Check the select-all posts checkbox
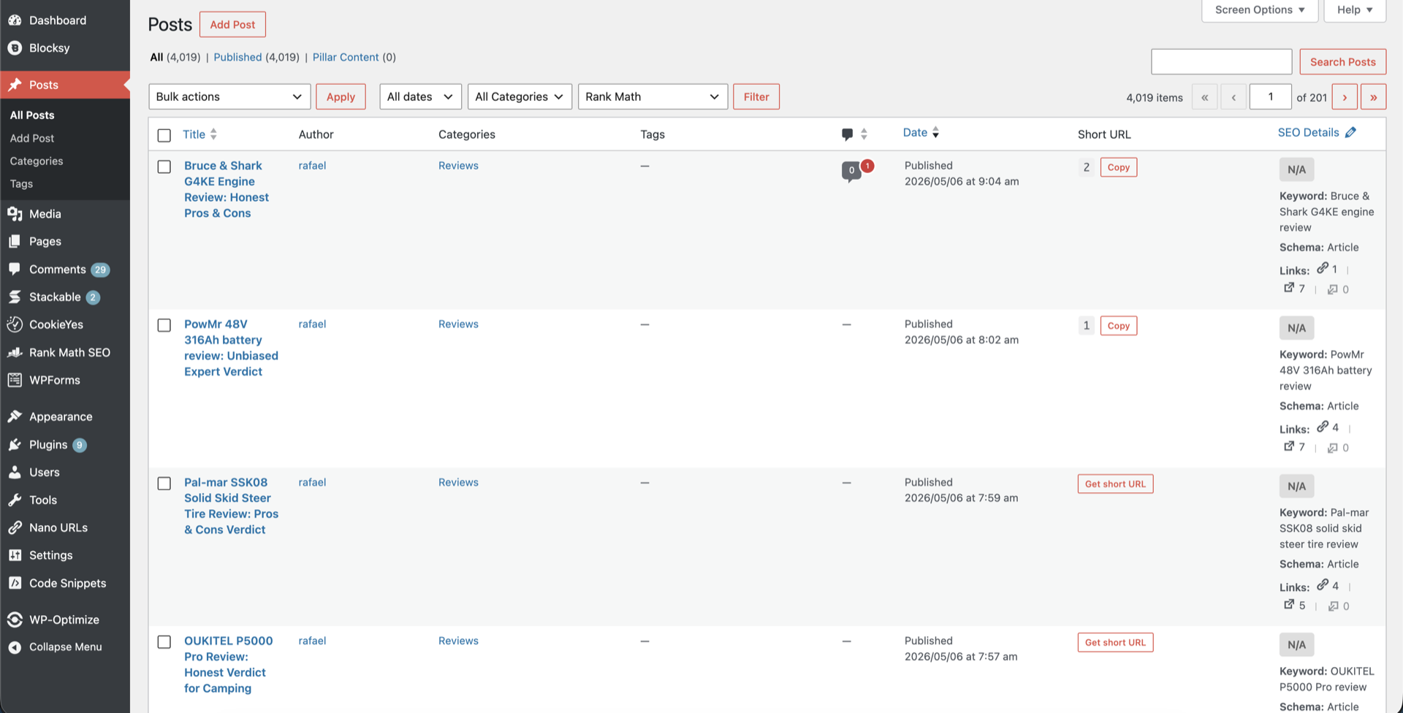The height and width of the screenshot is (713, 1403). 164,135
